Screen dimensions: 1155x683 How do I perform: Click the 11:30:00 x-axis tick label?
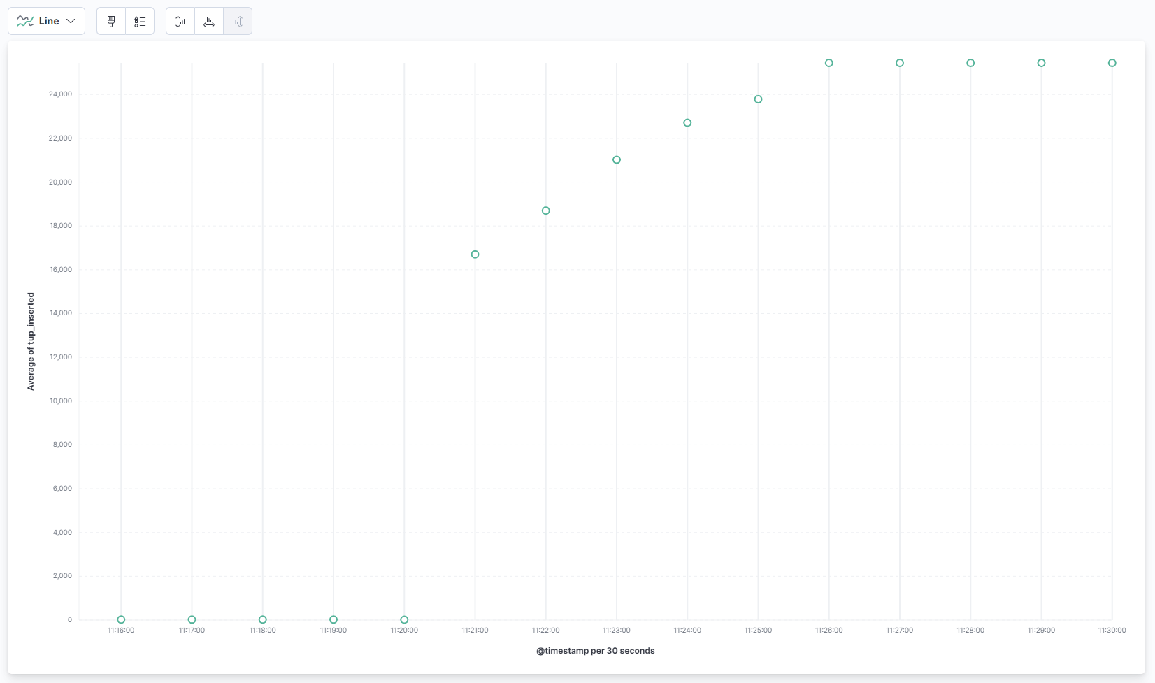[x=1112, y=631]
